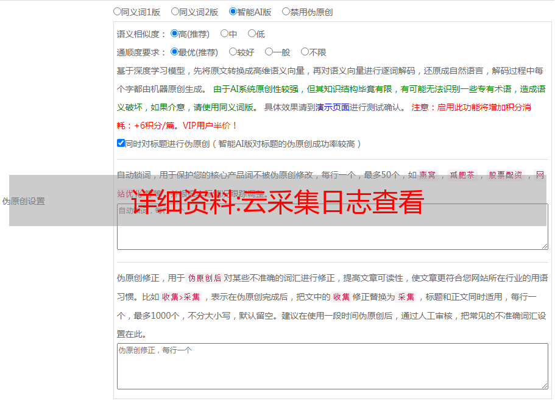Set 通顺度要求 to 较好
Viewport: 555px width, 401px height.
[233, 52]
